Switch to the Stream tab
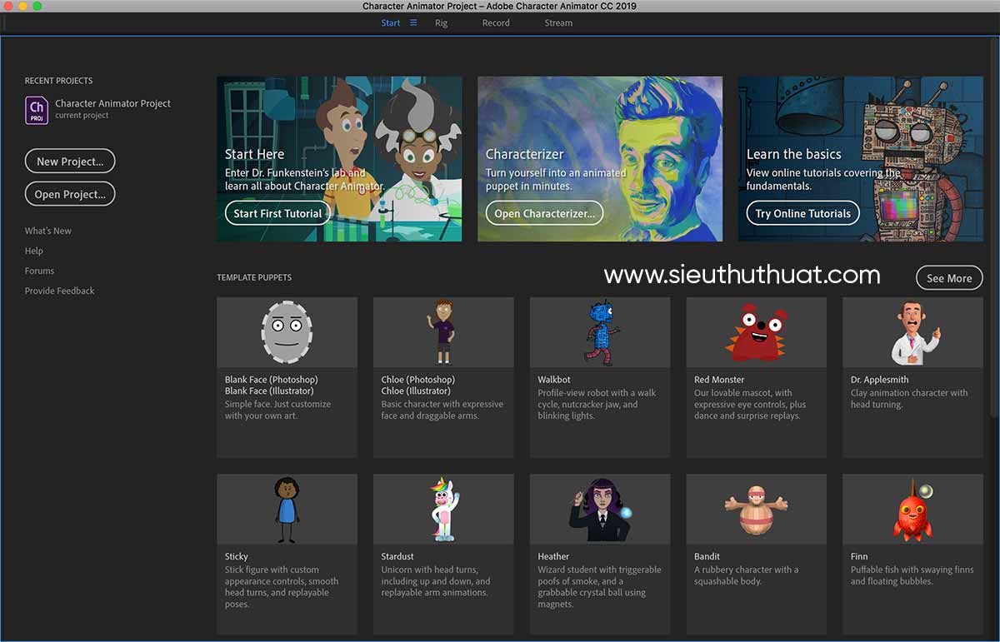 558,23
